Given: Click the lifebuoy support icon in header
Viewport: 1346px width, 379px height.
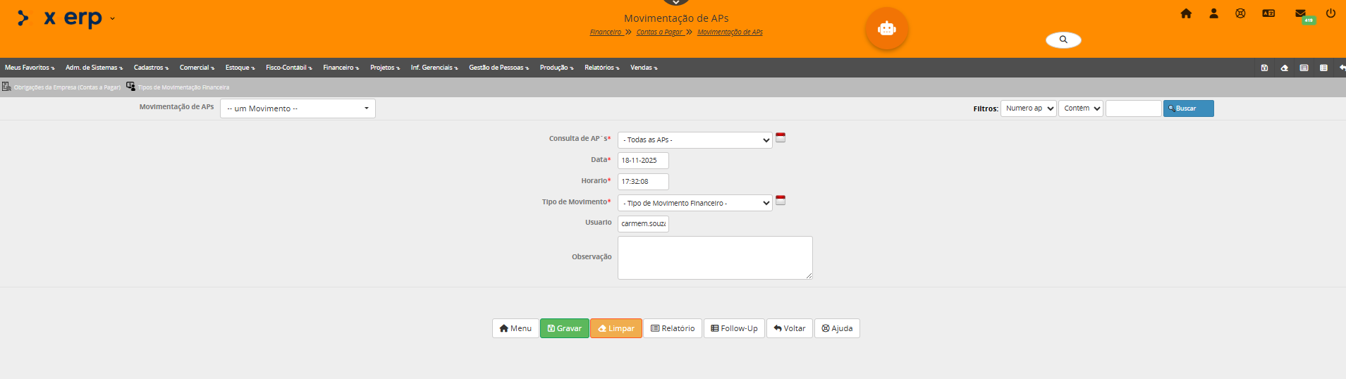Looking at the screenshot, I should pyautogui.click(x=1240, y=13).
